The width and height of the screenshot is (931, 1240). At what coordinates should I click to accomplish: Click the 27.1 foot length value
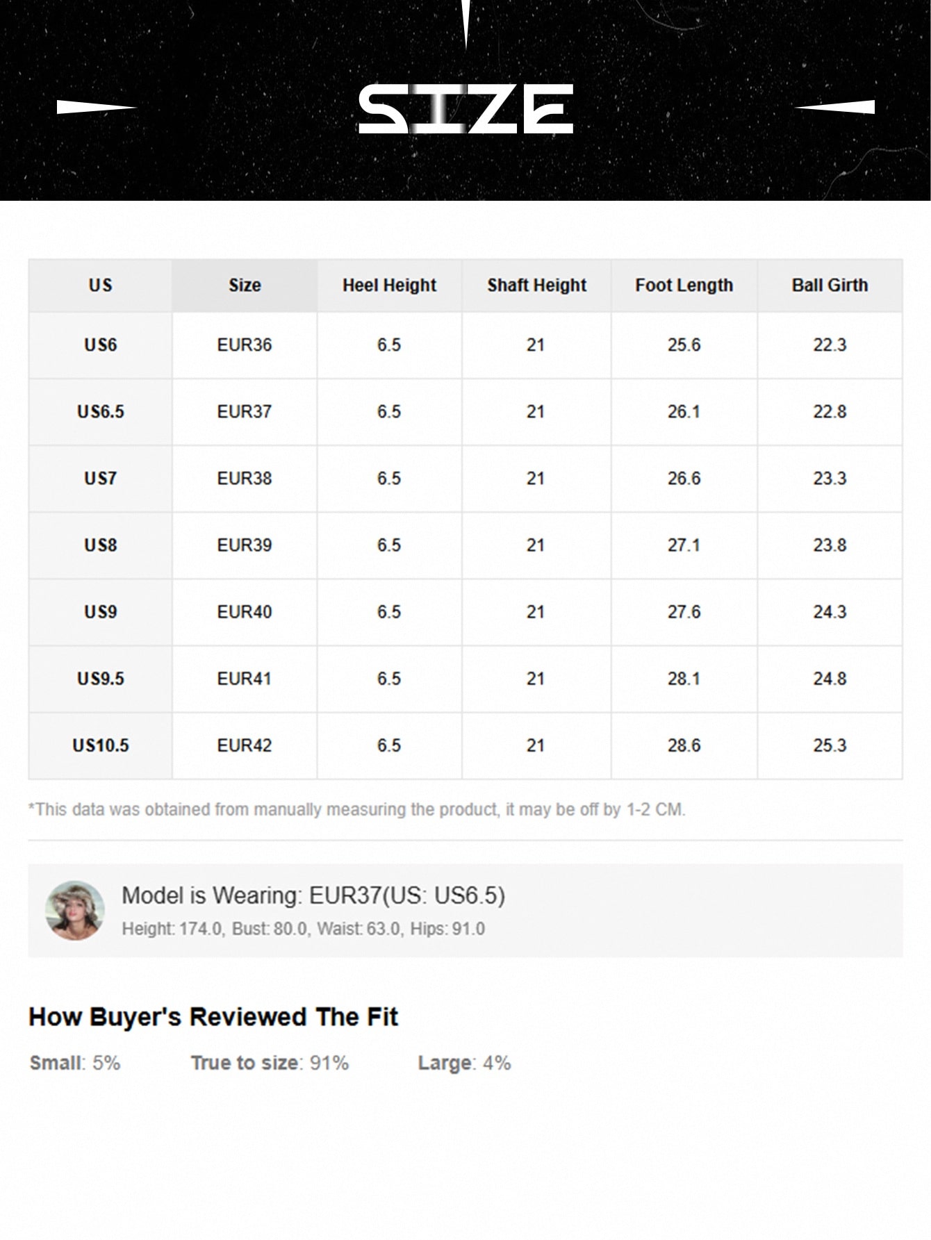pyautogui.click(x=684, y=545)
